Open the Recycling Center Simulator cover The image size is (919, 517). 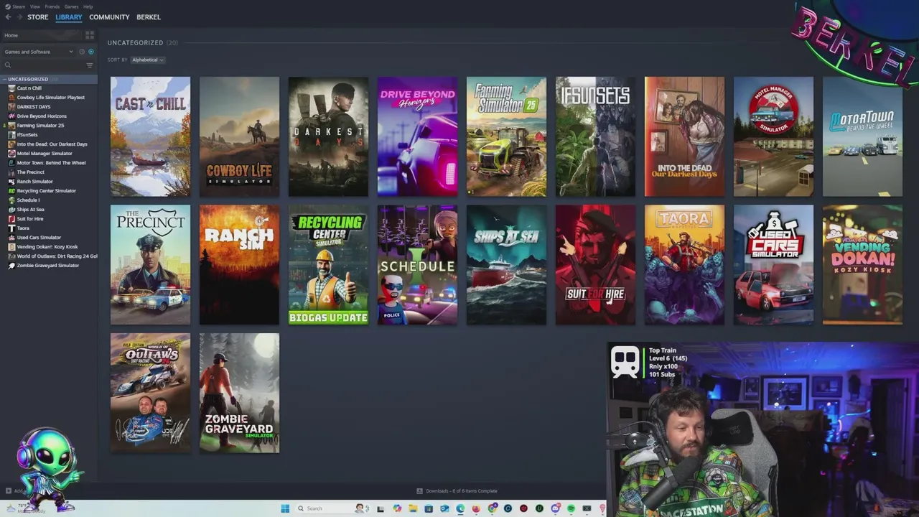coord(328,265)
